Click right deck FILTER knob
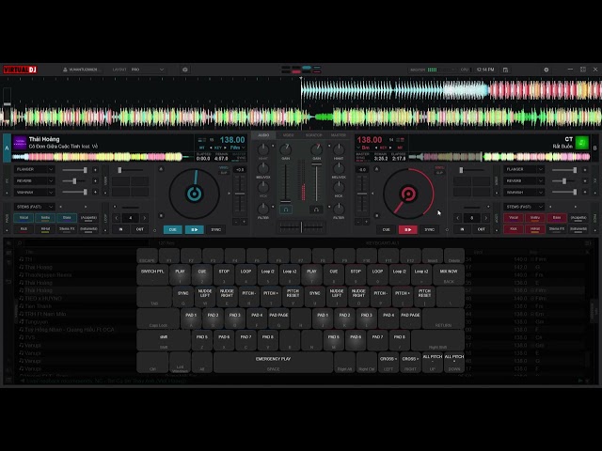 tap(339, 209)
